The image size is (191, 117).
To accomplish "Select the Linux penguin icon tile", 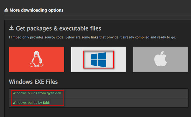I will coord(37,59).
